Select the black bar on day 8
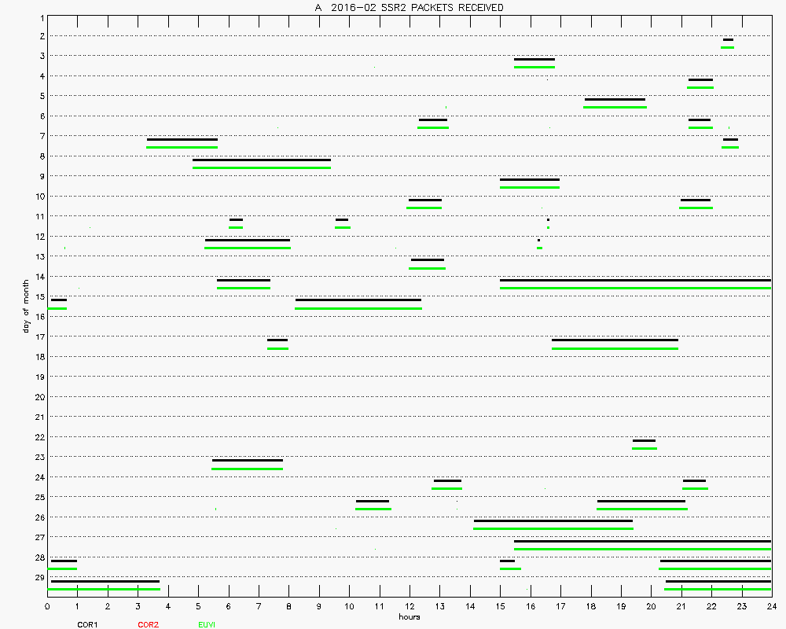 click(262, 160)
